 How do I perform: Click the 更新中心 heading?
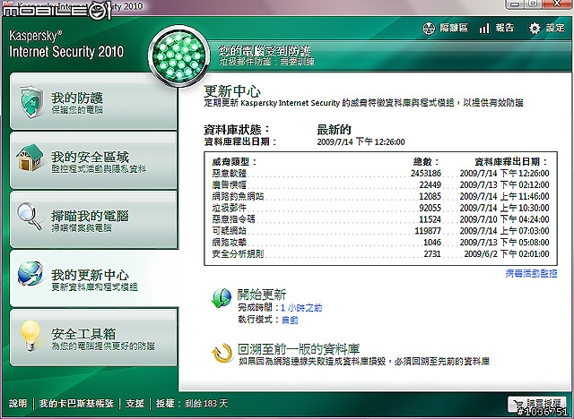(232, 91)
